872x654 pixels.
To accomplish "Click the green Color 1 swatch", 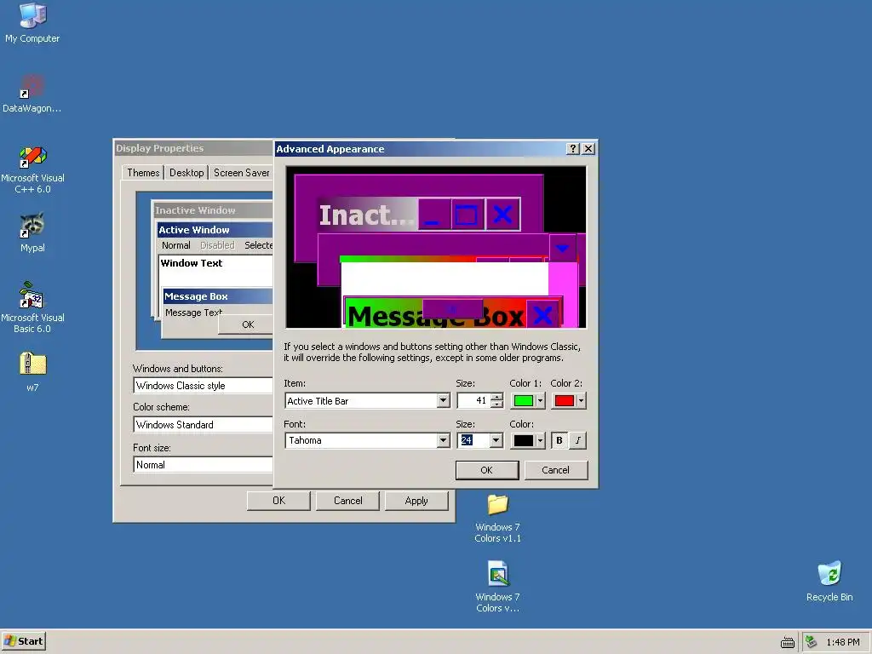I will click(524, 400).
